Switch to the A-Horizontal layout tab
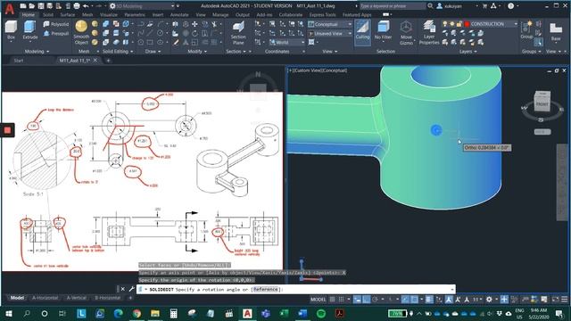 coord(46,298)
